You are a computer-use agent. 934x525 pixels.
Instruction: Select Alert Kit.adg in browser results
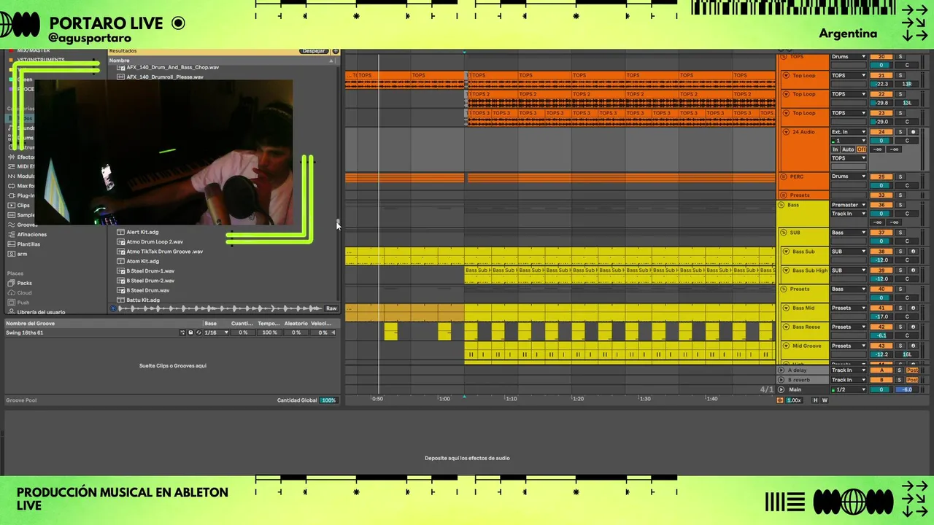tap(142, 232)
